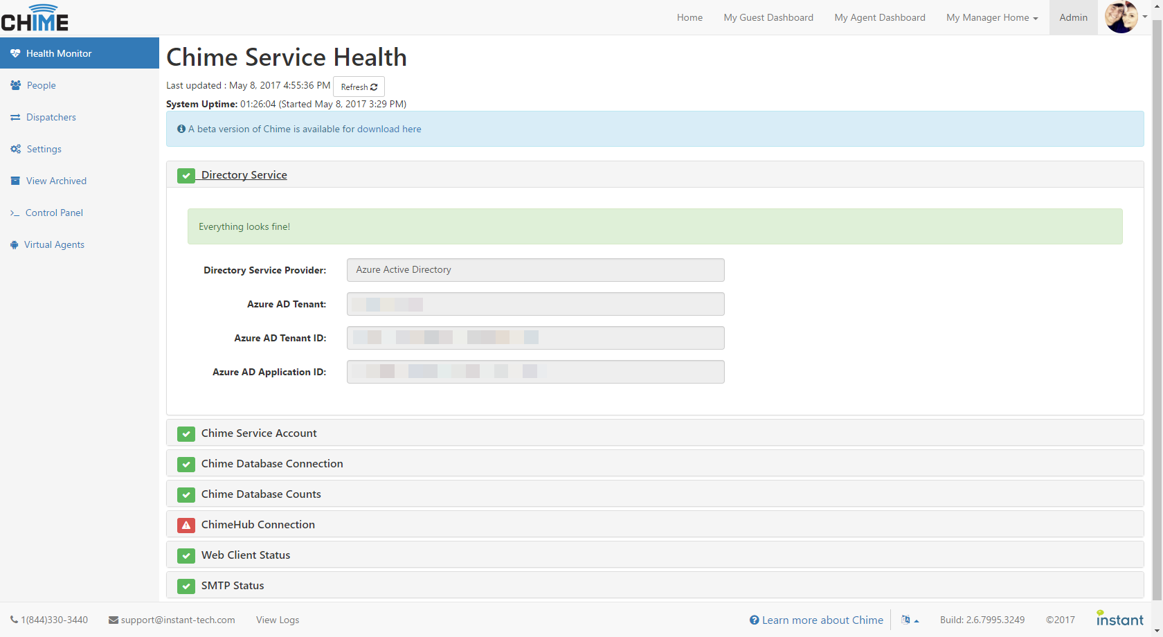This screenshot has height=637, width=1163.
Task: Click the Settings gears icon
Action: [x=15, y=149]
